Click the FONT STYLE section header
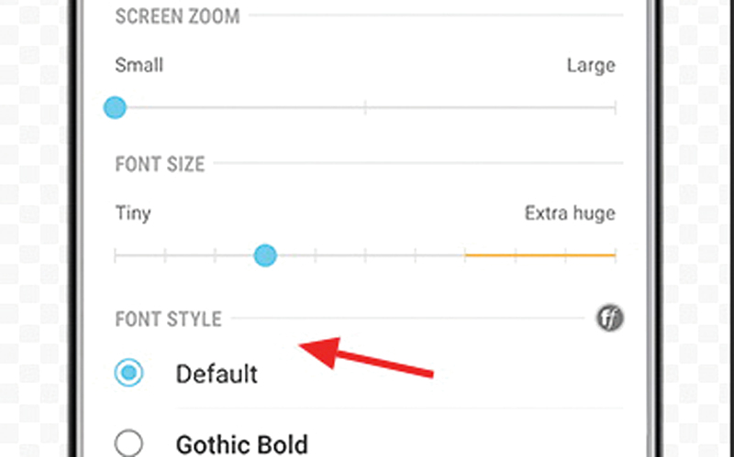The height and width of the screenshot is (457, 734). tap(168, 320)
